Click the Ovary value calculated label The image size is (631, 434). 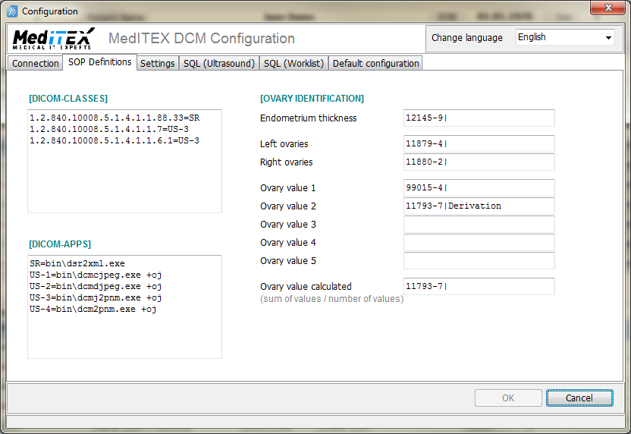tap(306, 286)
